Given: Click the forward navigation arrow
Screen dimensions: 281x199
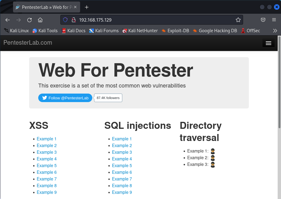Looking at the screenshot, I should pos(19,20).
